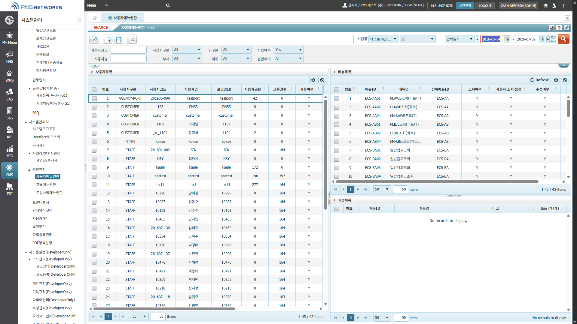This screenshot has height=324, width=577.
Task: Click the help question mark icon
Action: click(559, 28)
